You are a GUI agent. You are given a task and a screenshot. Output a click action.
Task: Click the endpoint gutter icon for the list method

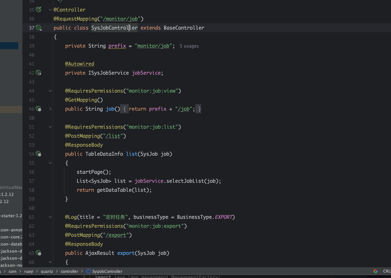tap(39, 154)
